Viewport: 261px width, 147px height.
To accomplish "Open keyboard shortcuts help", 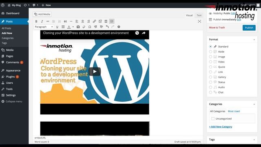I will click(119, 27).
